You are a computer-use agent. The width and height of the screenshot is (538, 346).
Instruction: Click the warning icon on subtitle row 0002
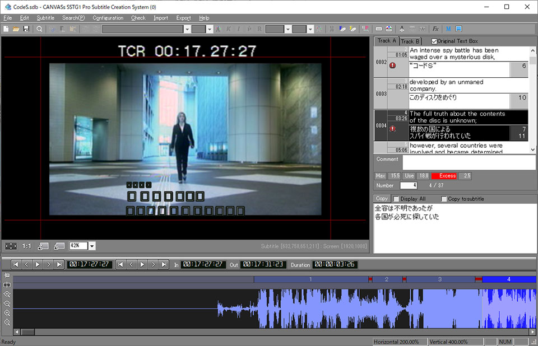[x=392, y=65]
